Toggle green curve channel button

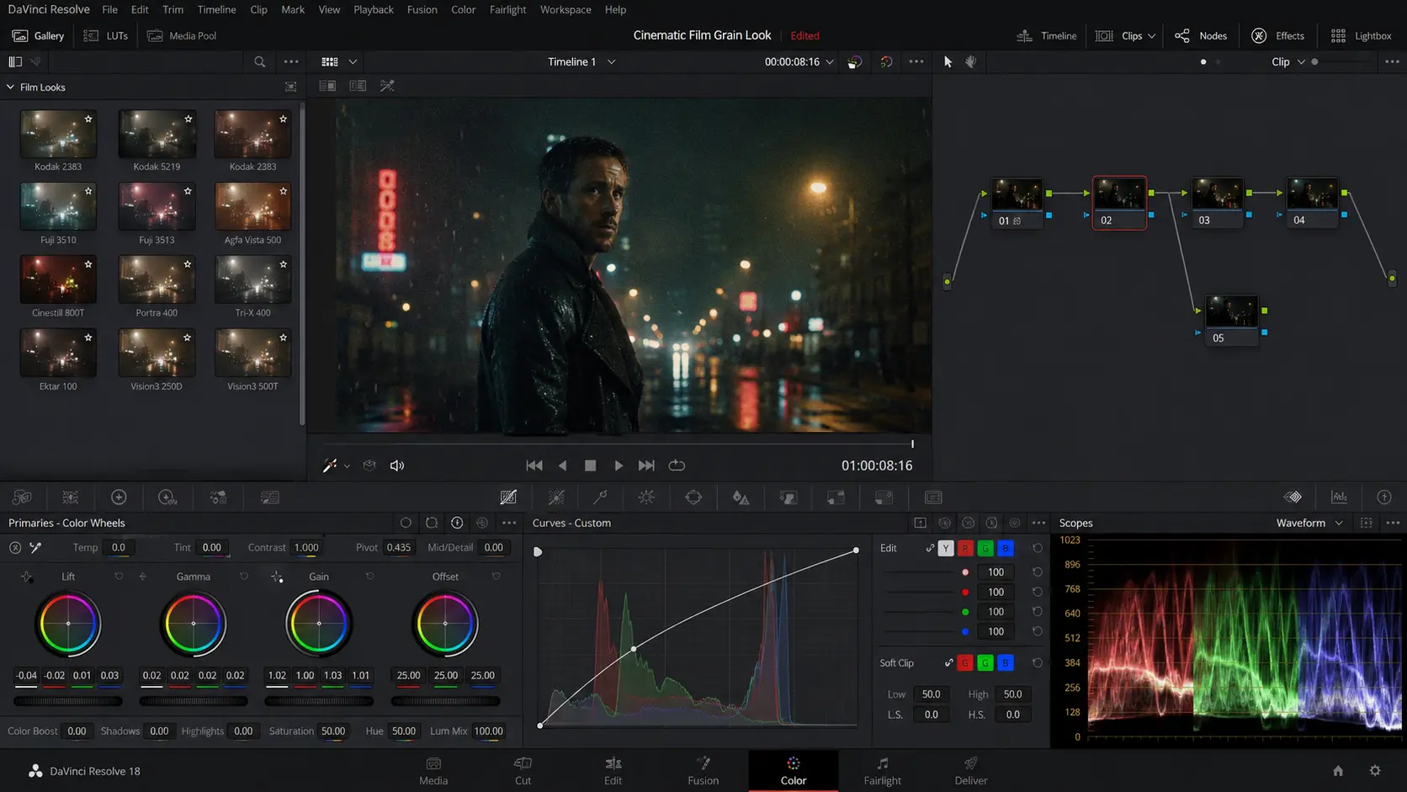point(985,548)
